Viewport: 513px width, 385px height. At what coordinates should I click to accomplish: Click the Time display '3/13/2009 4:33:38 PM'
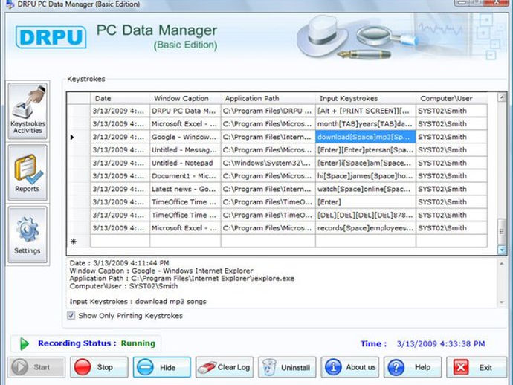point(441,344)
